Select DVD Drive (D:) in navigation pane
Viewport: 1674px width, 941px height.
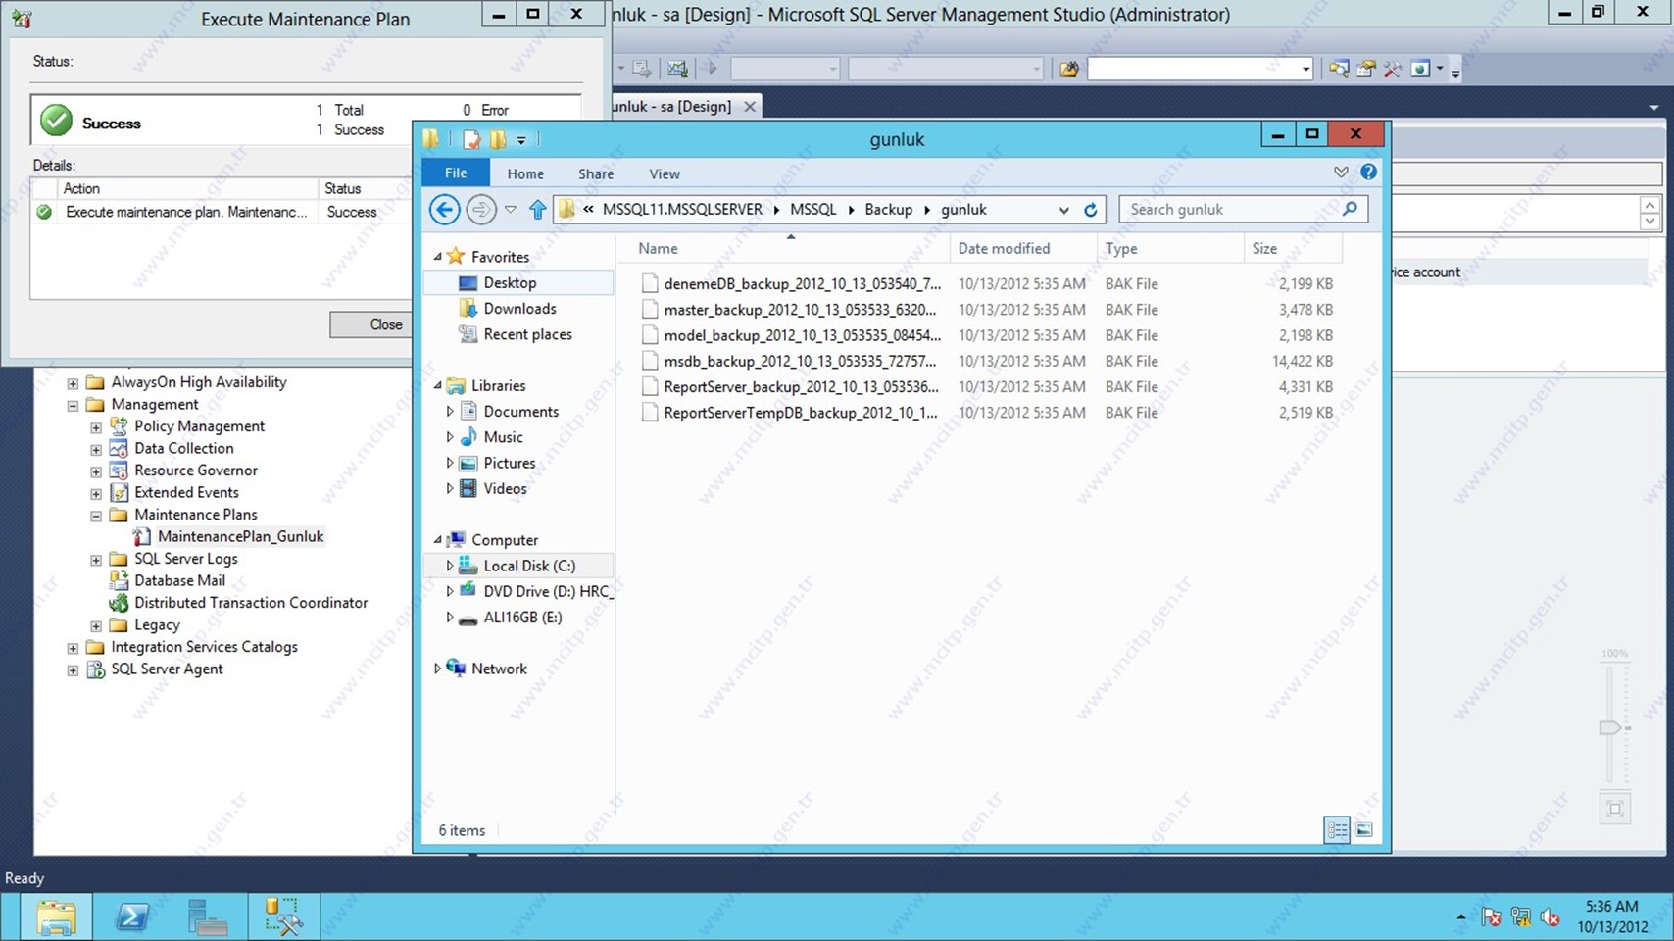[547, 591]
